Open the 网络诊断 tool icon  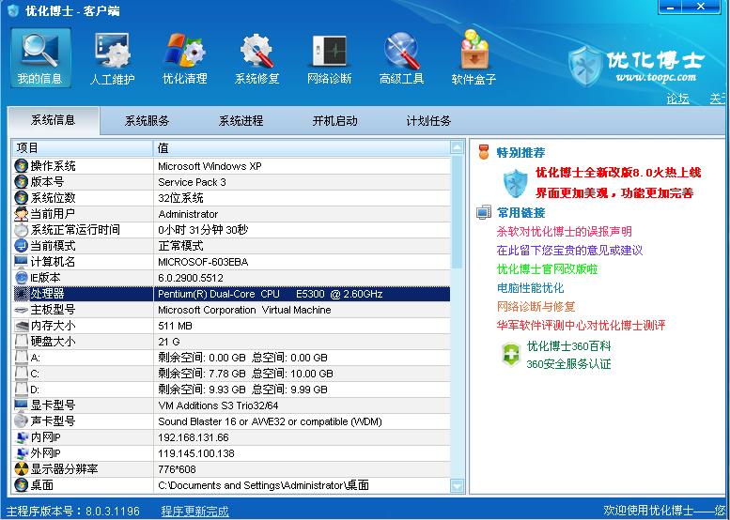pos(329,51)
